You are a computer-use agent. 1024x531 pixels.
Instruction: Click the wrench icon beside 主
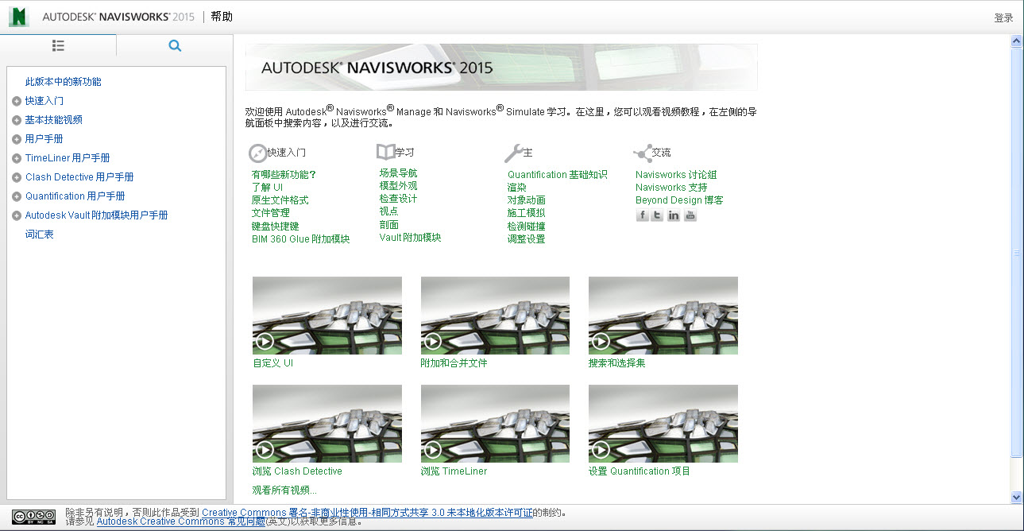(x=513, y=153)
